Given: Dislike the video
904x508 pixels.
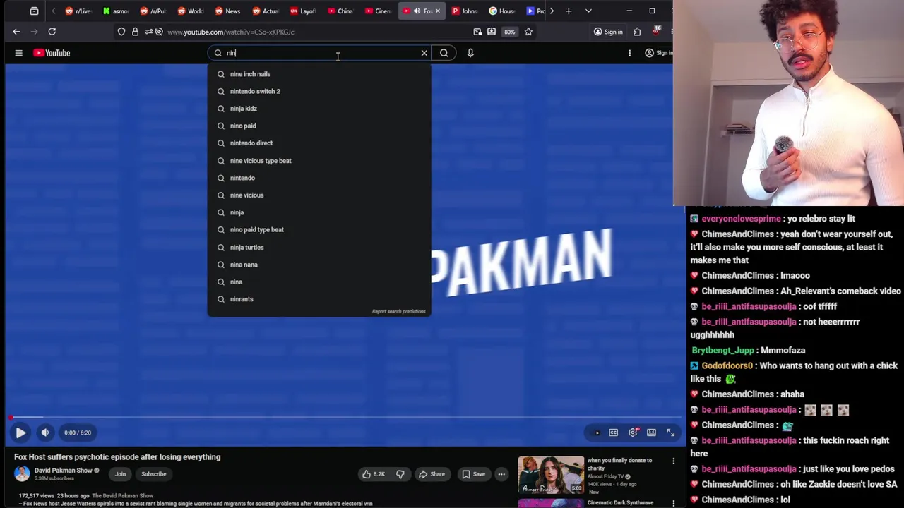Looking at the screenshot, I should pyautogui.click(x=400, y=474).
